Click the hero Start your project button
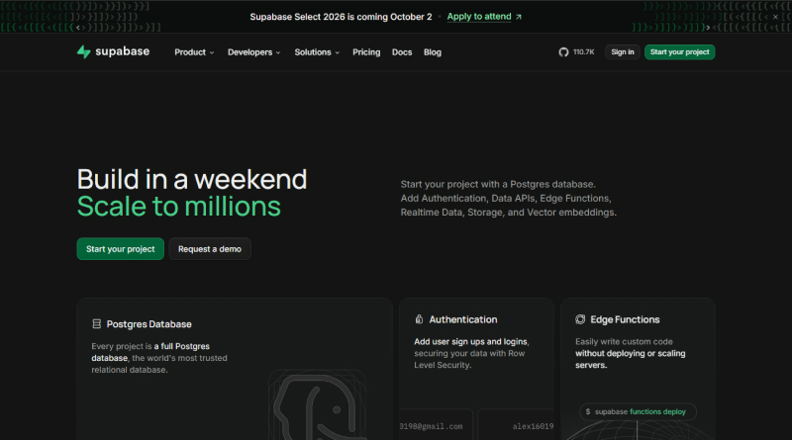The height and width of the screenshot is (440, 792). (x=120, y=249)
